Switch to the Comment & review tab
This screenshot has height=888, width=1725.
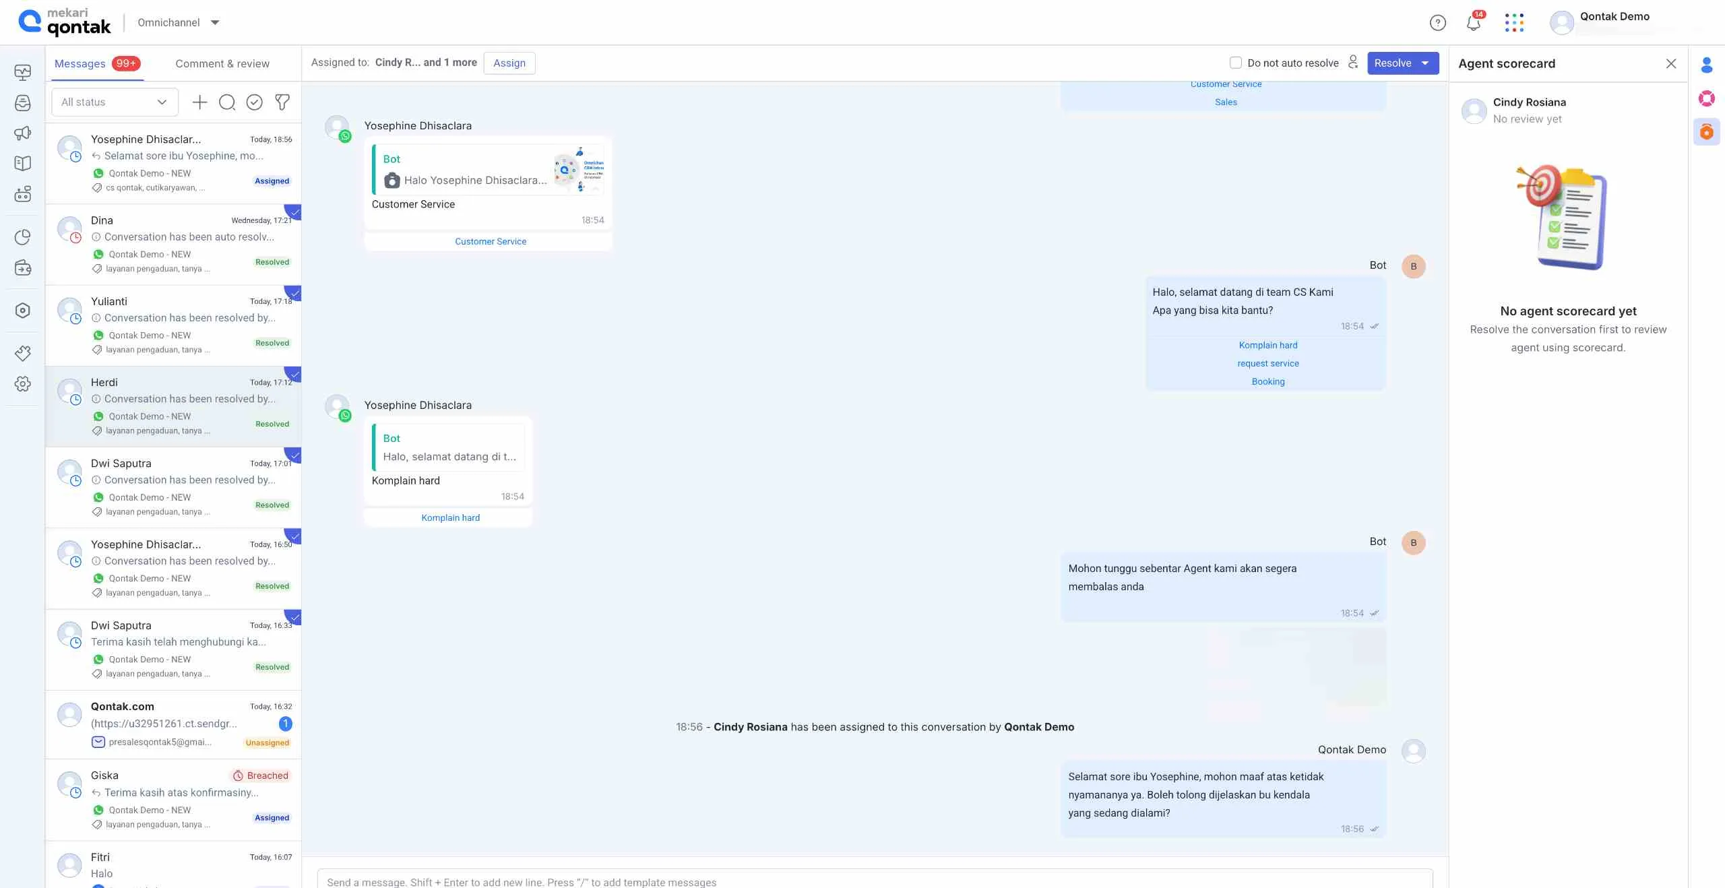[x=222, y=63]
